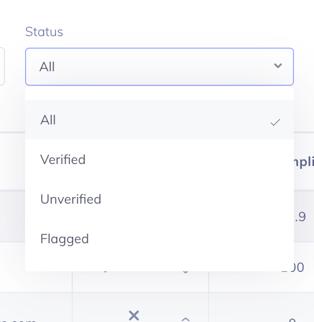This screenshot has width=314, height=322.
Task: Collapse the Status dropdown using its chevron arrow
Action: pyautogui.click(x=278, y=66)
